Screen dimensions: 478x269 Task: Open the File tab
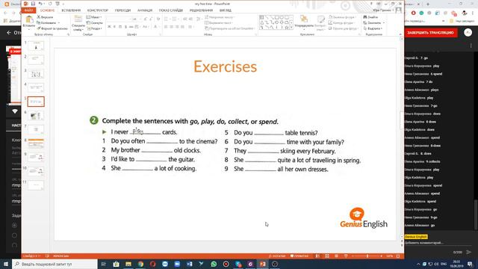click(28, 10)
